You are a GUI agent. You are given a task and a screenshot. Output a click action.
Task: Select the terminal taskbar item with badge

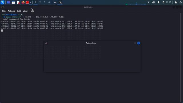60,3
